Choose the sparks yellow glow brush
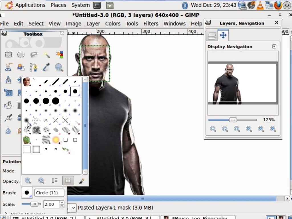 (56, 140)
